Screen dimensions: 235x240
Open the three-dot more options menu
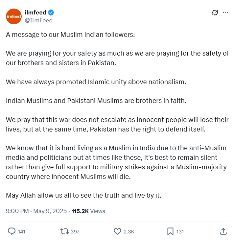(x=225, y=13)
